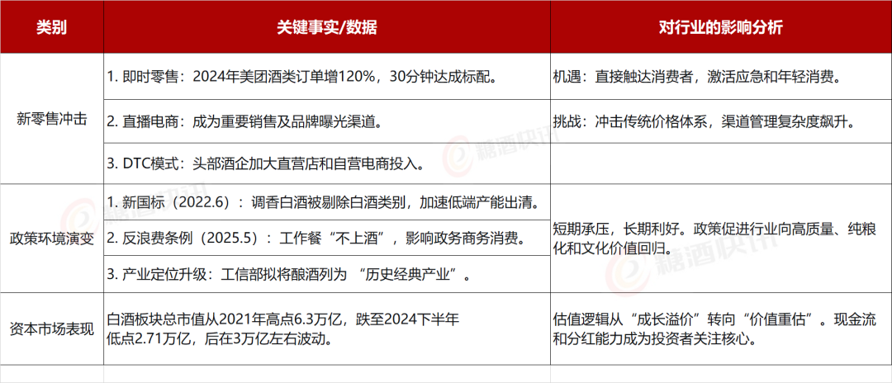The height and width of the screenshot is (383, 892).
Task: Select the 新零售冲击 category cell
Action: pos(52,119)
